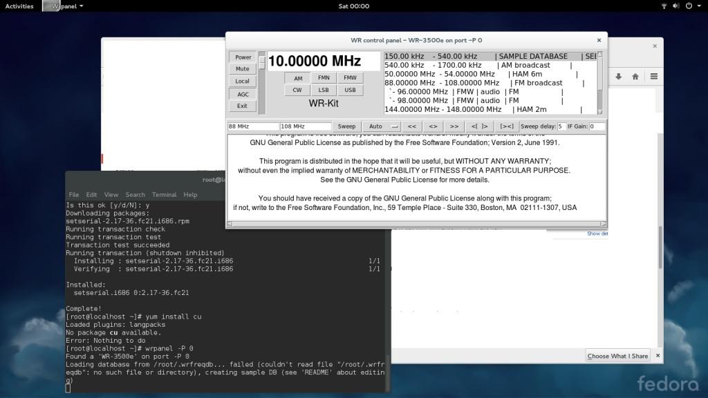Select FMW modulation mode
The width and height of the screenshot is (708, 398).
pos(350,77)
